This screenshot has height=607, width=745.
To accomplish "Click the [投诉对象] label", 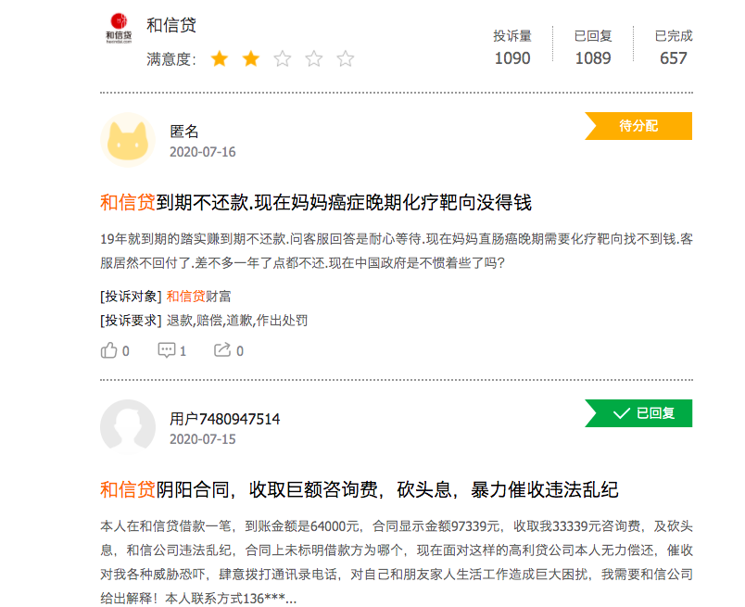I will click(x=132, y=297).
